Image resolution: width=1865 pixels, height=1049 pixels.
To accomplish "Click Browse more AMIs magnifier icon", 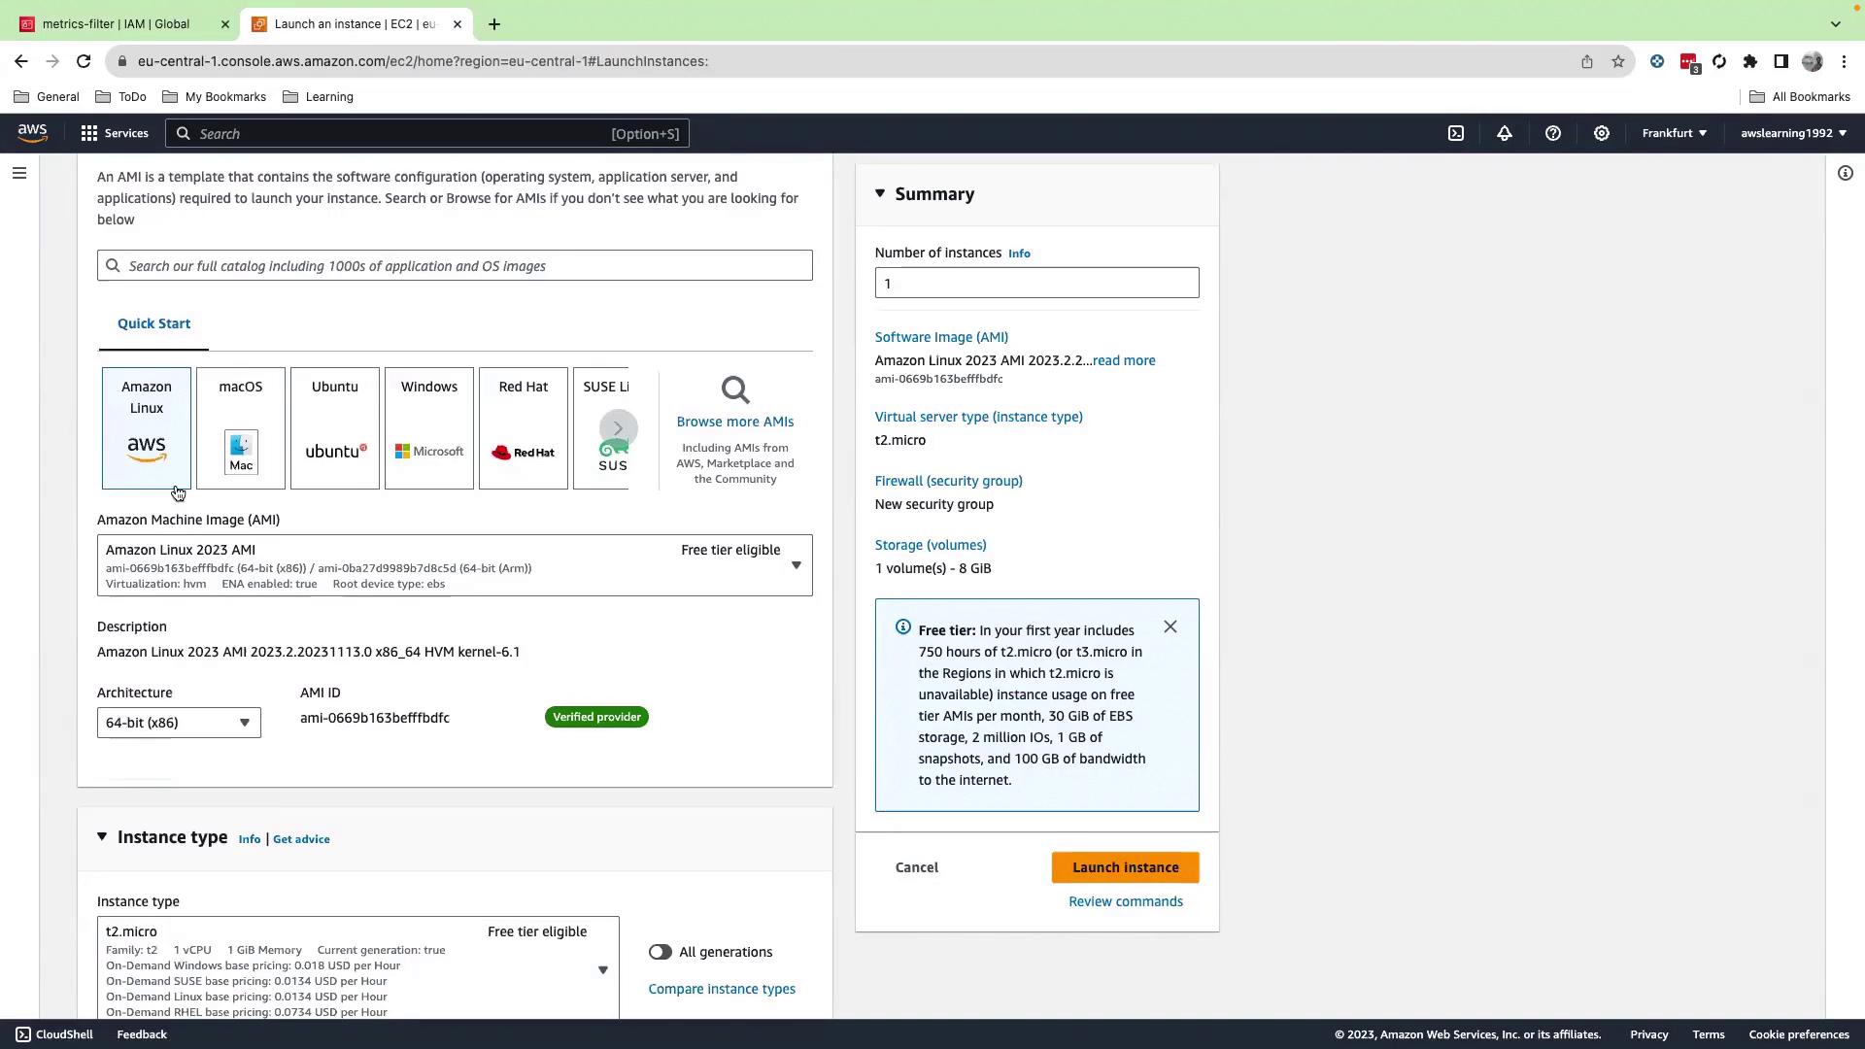I will 735,390.
